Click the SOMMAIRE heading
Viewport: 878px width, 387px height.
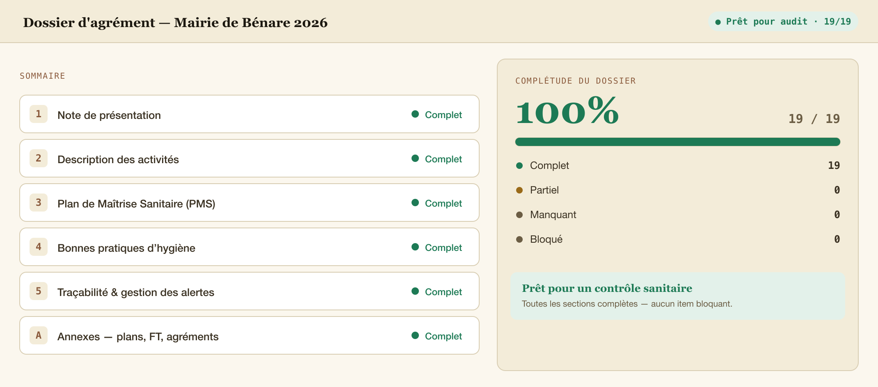[43, 76]
